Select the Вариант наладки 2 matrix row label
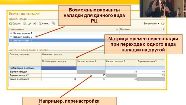The image size is (186, 105). [25, 76]
